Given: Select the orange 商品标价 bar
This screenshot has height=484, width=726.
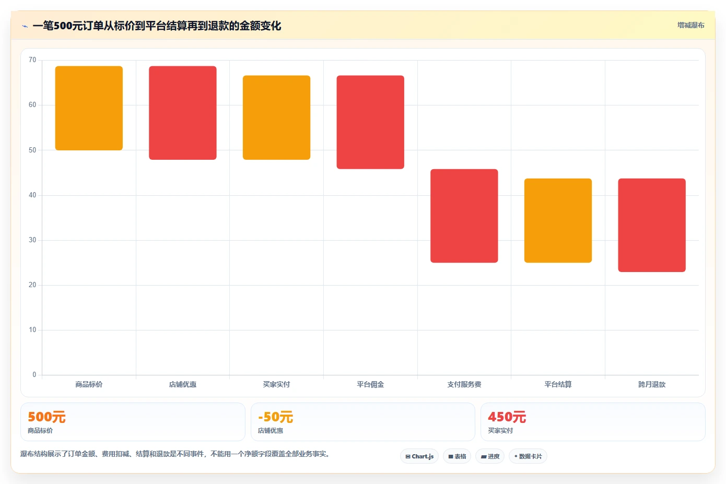Looking at the screenshot, I should click(x=89, y=108).
